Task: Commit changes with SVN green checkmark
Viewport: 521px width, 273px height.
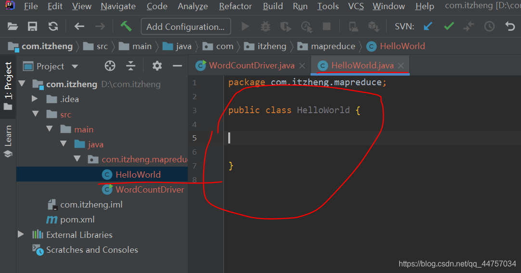Action: pos(449,26)
